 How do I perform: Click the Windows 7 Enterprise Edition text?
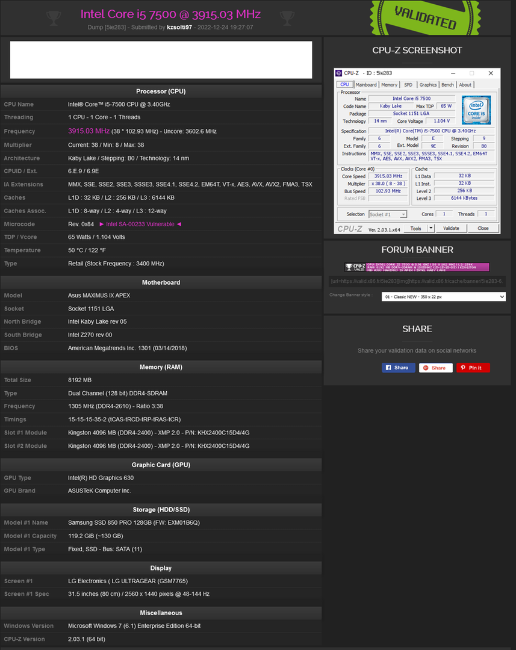(x=134, y=626)
